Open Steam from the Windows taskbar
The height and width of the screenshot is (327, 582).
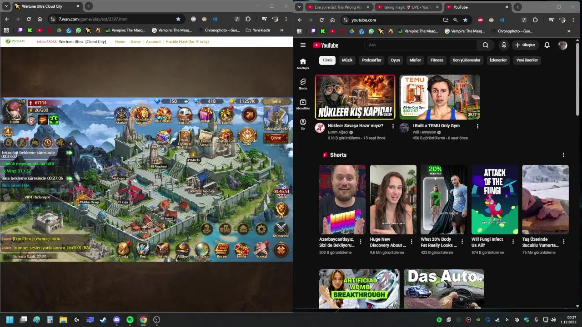point(103,320)
